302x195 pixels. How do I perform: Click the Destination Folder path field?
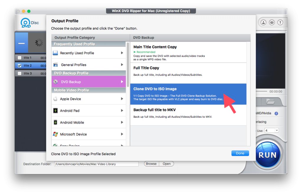(x=96, y=164)
